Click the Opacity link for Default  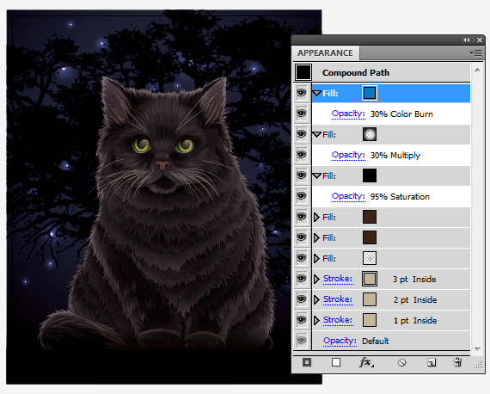point(340,341)
